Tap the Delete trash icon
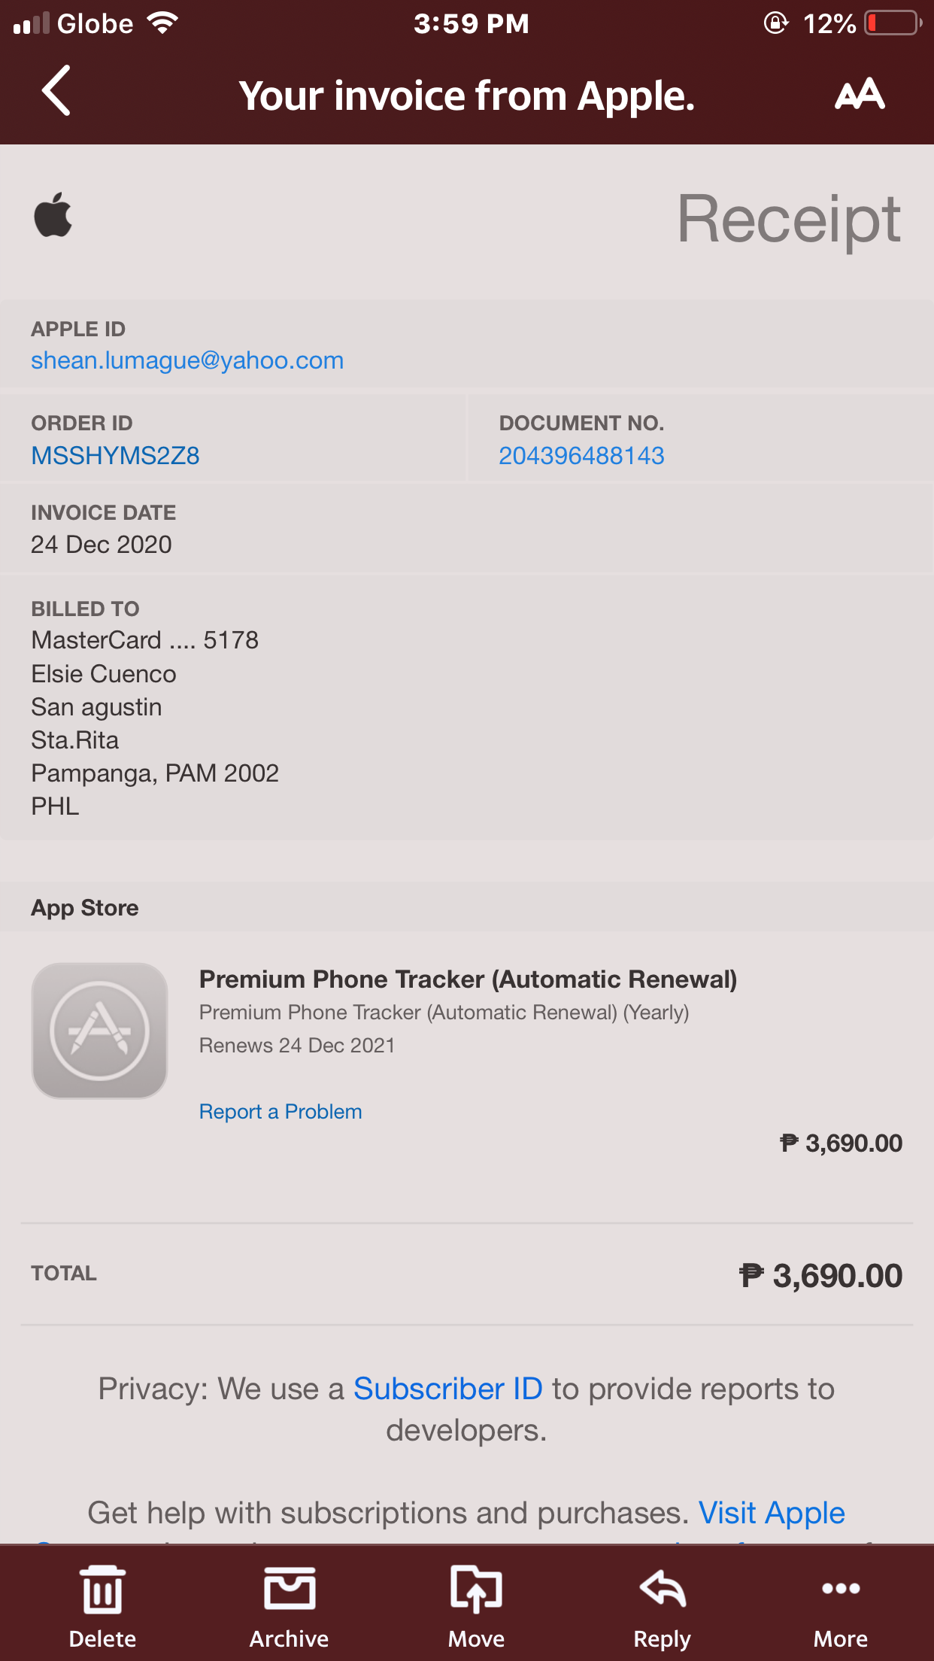Screen dimensions: 934x1661 click(x=103, y=1589)
